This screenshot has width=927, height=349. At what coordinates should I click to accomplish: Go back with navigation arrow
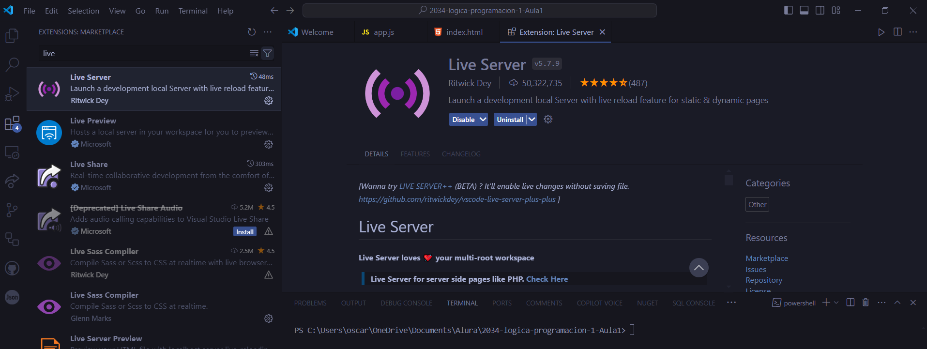tap(274, 10)
